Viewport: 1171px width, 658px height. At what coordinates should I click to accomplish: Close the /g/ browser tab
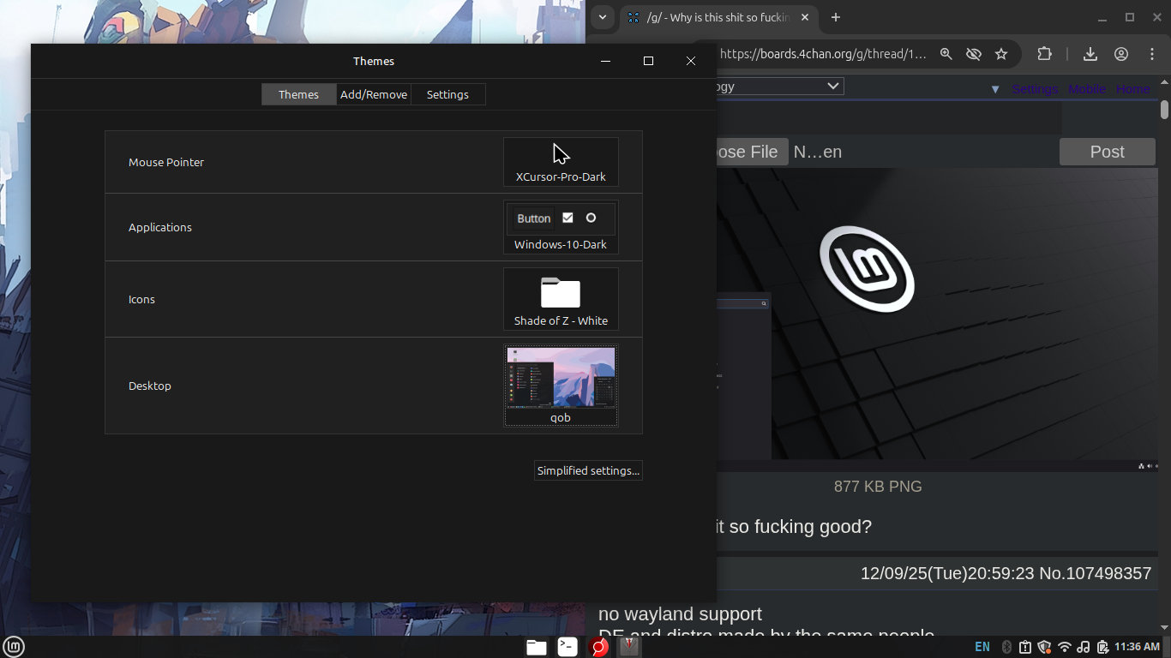click(x=805, y=17)
